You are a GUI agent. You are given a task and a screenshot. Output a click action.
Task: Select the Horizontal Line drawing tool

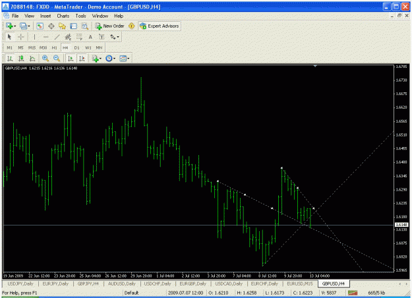click(x=45, y=37)
